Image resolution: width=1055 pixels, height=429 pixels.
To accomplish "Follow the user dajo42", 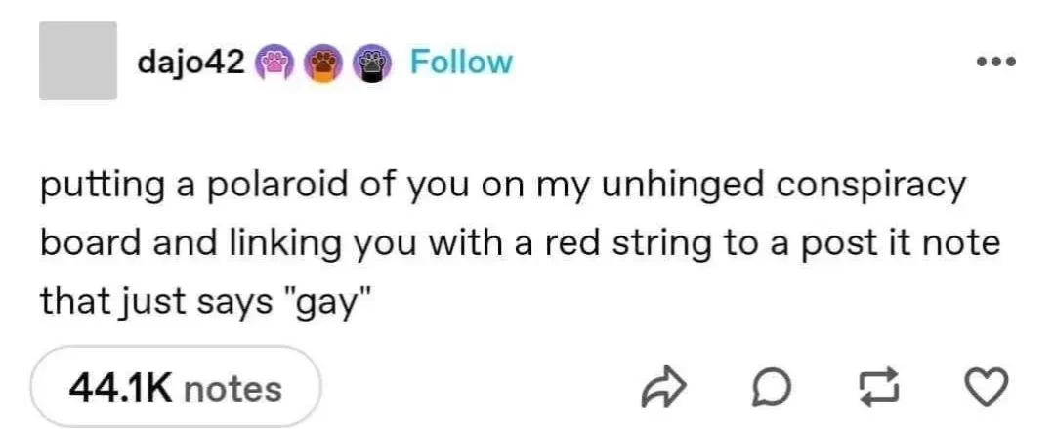I will 461,62.
